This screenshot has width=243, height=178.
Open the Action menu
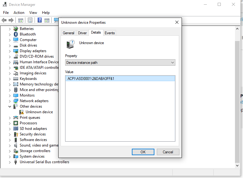point(19,13)
